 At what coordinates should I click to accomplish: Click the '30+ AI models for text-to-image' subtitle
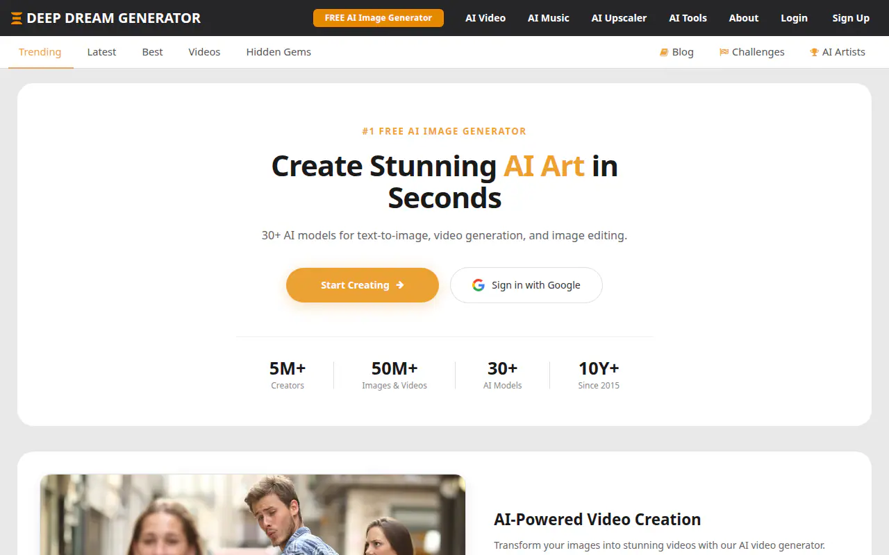[x=444, y=236]
